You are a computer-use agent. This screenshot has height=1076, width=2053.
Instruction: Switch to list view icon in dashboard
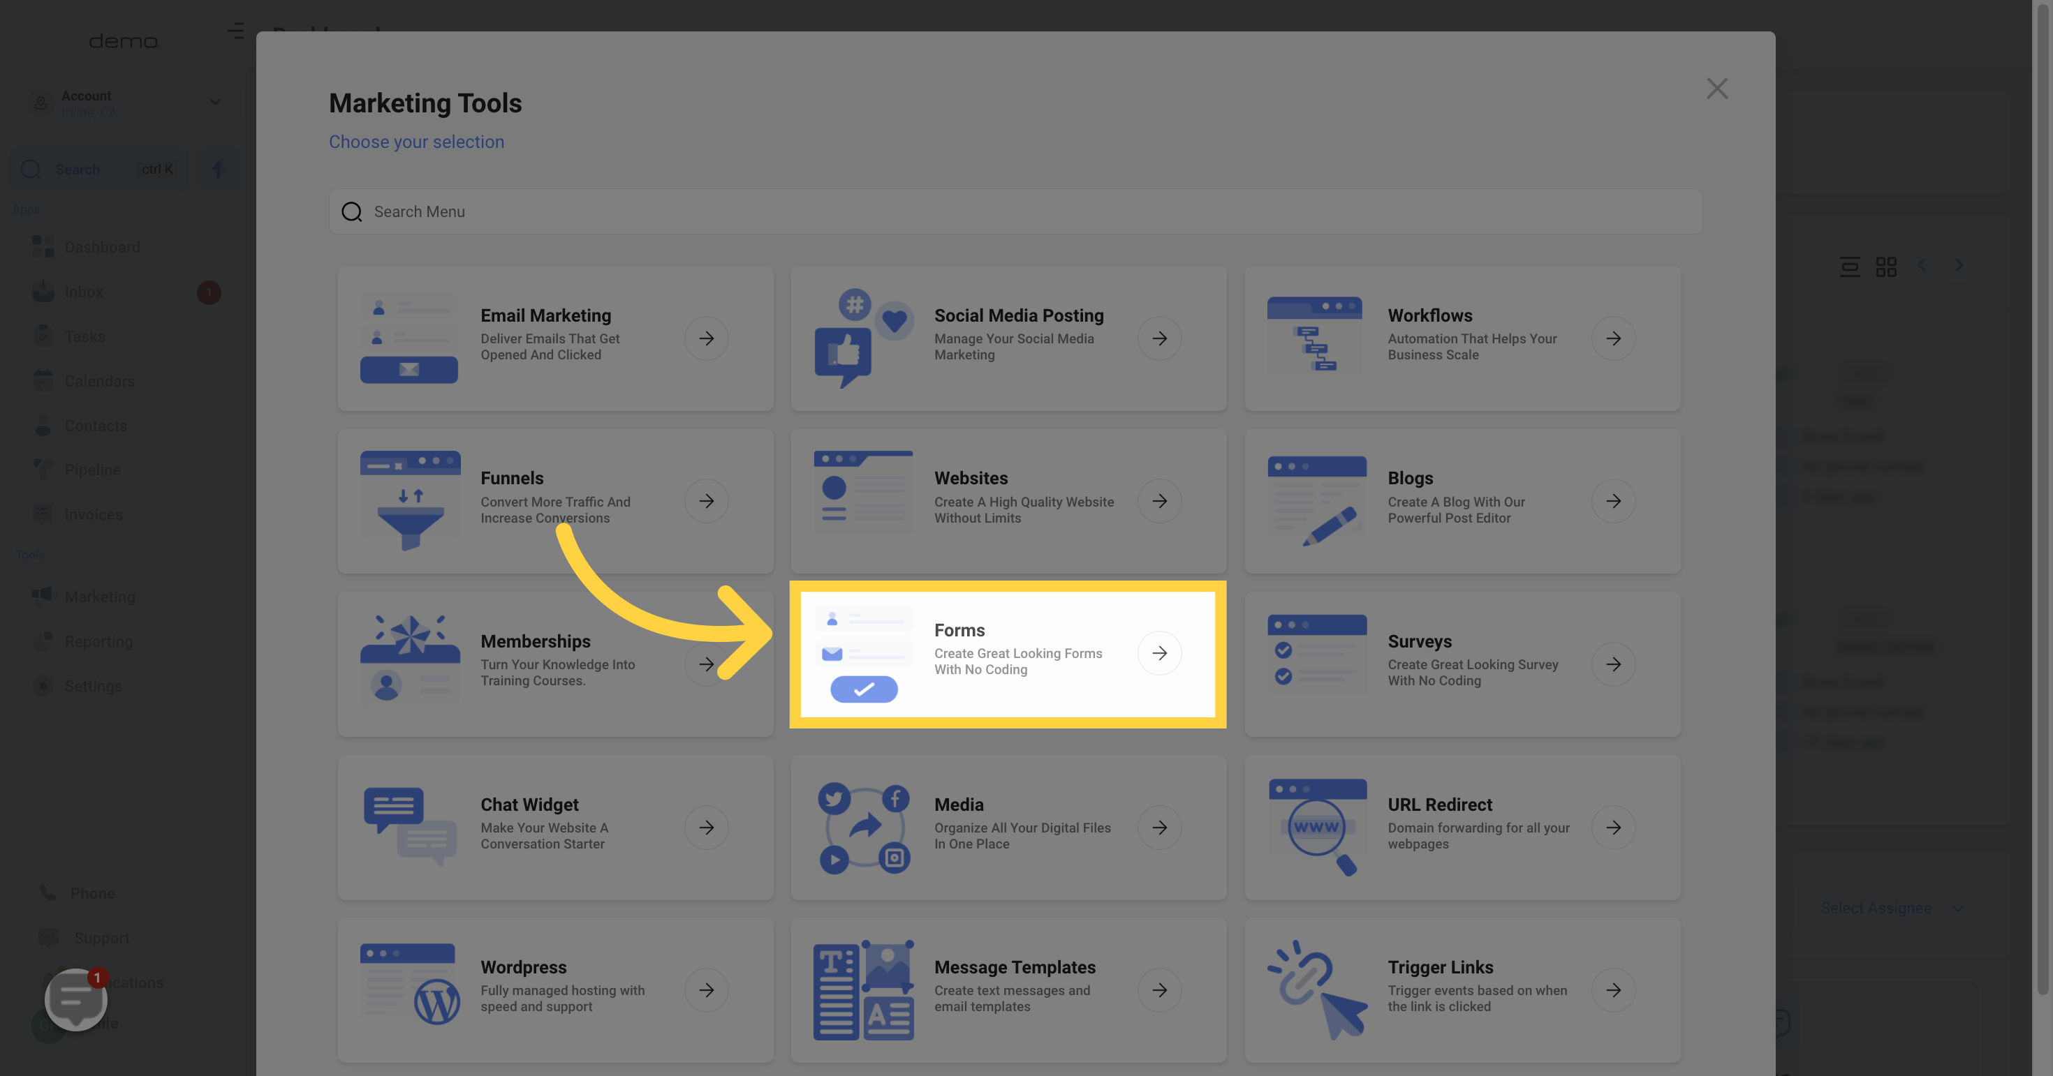pyautogui.click(x=1849, y=266)
